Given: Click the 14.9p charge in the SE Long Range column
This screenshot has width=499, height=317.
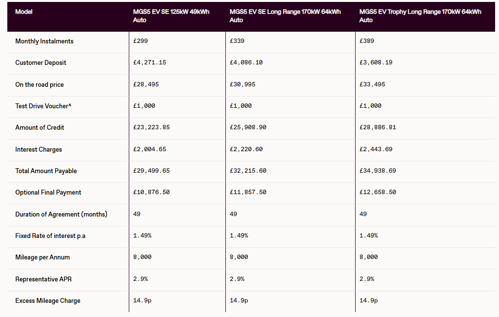Looking at the screenshot, I should point(239,300).
